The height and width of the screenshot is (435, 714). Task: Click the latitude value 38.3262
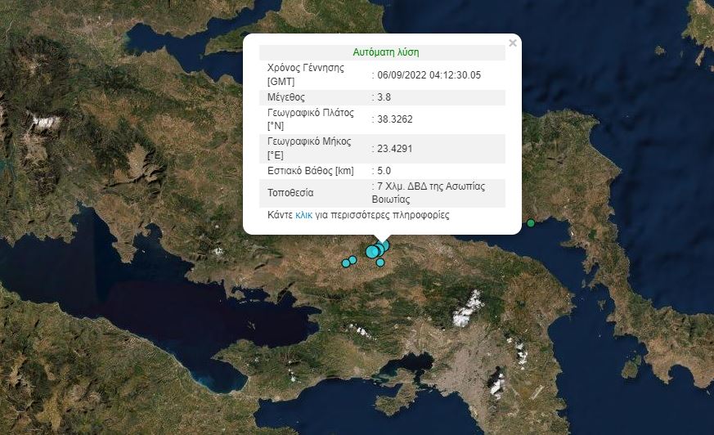pyautogui.click(x=395, y=119)
